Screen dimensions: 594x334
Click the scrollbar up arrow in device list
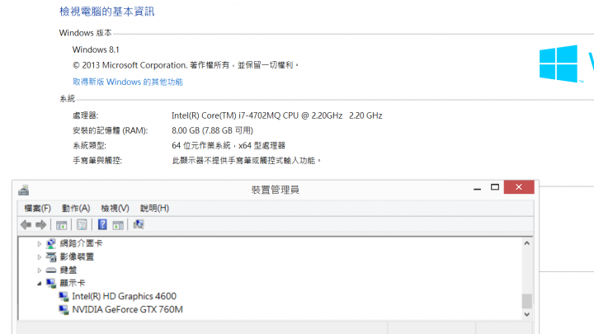[526, 243]
